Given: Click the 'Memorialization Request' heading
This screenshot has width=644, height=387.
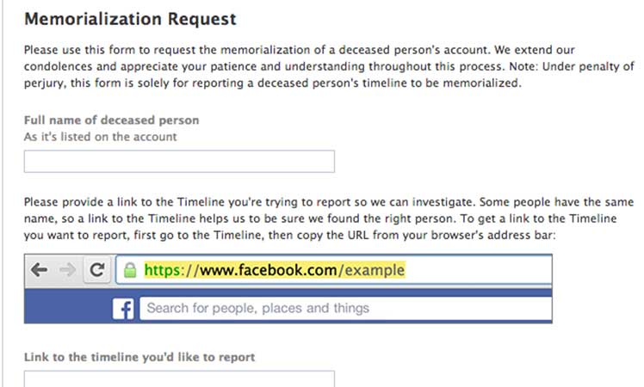Looking at the screenshot, I should (x=130, y=18).
